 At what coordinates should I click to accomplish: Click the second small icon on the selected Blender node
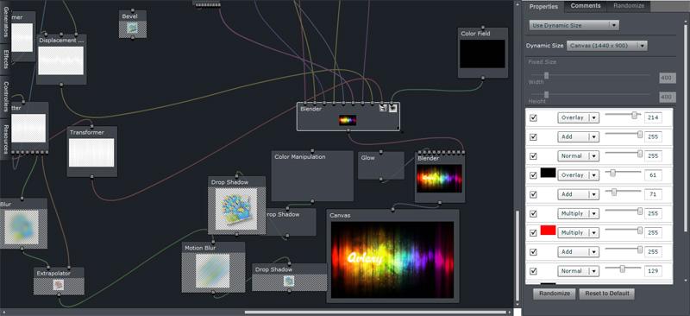coord(392,108)
